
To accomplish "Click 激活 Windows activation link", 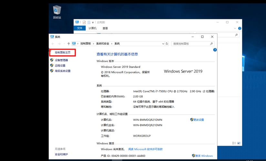I will coord(204,156).
